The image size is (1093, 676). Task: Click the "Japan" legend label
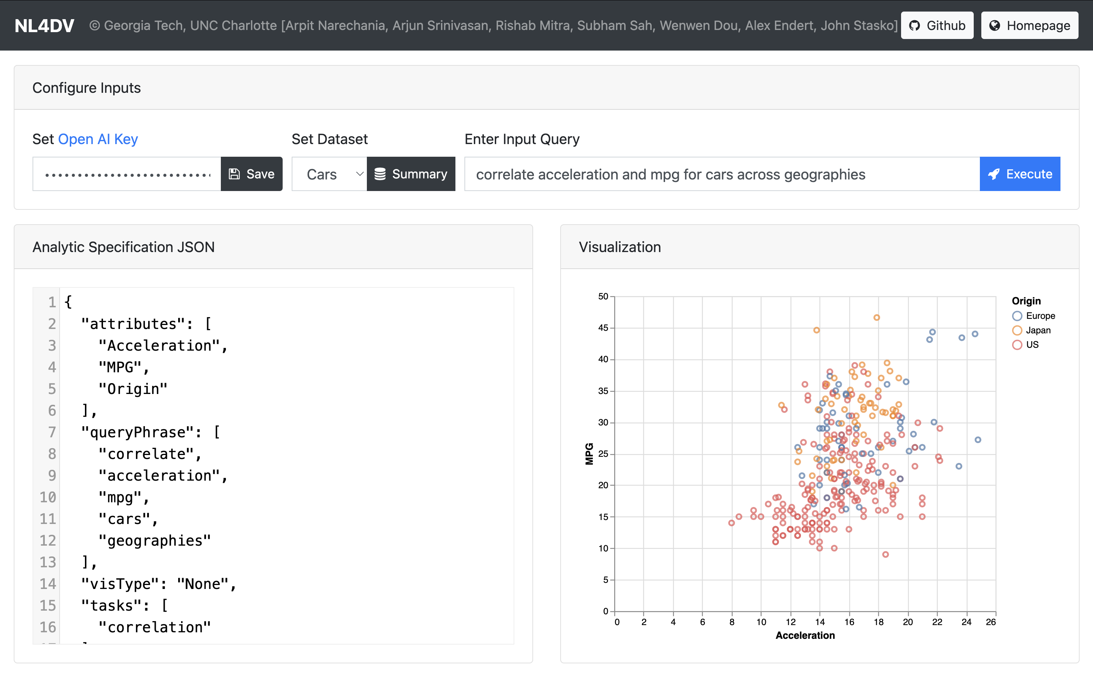[1038, 330]
